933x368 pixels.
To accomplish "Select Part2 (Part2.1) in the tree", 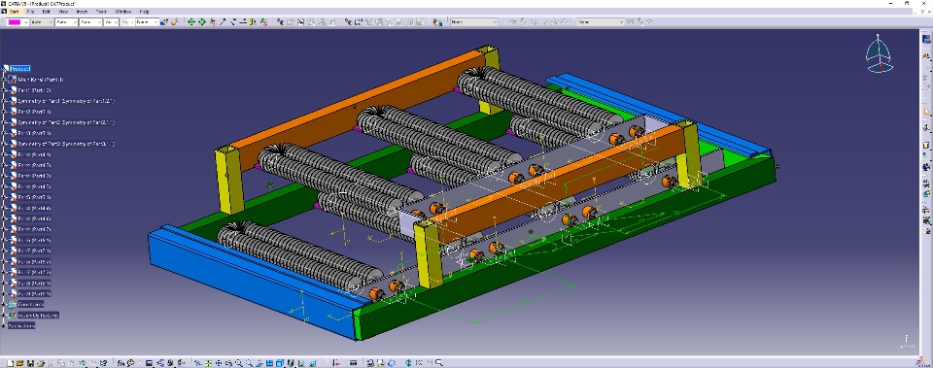I will click(35, 112).
